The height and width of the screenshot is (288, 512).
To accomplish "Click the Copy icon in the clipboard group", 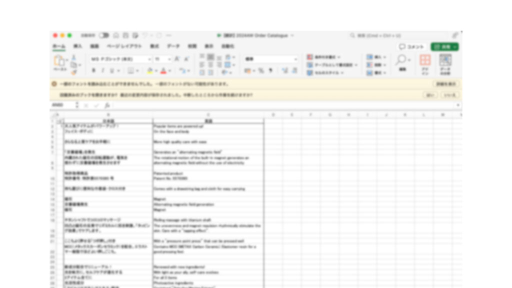I will [74, 65].
